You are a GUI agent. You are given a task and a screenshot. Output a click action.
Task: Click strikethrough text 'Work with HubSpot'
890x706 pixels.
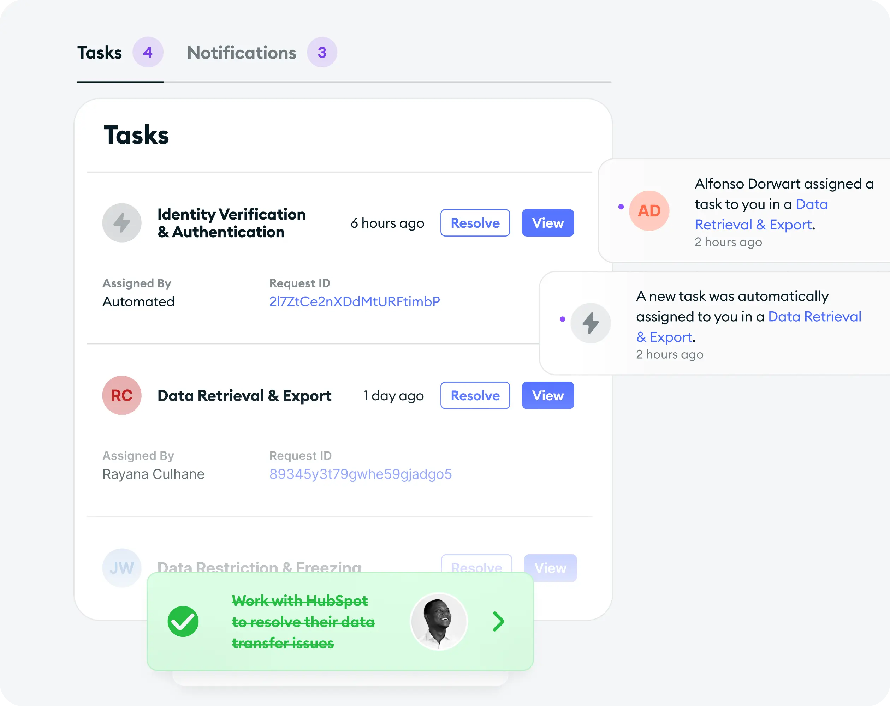click(300, 601)
